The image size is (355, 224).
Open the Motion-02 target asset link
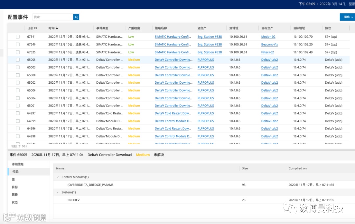click(x=268, y=37)
